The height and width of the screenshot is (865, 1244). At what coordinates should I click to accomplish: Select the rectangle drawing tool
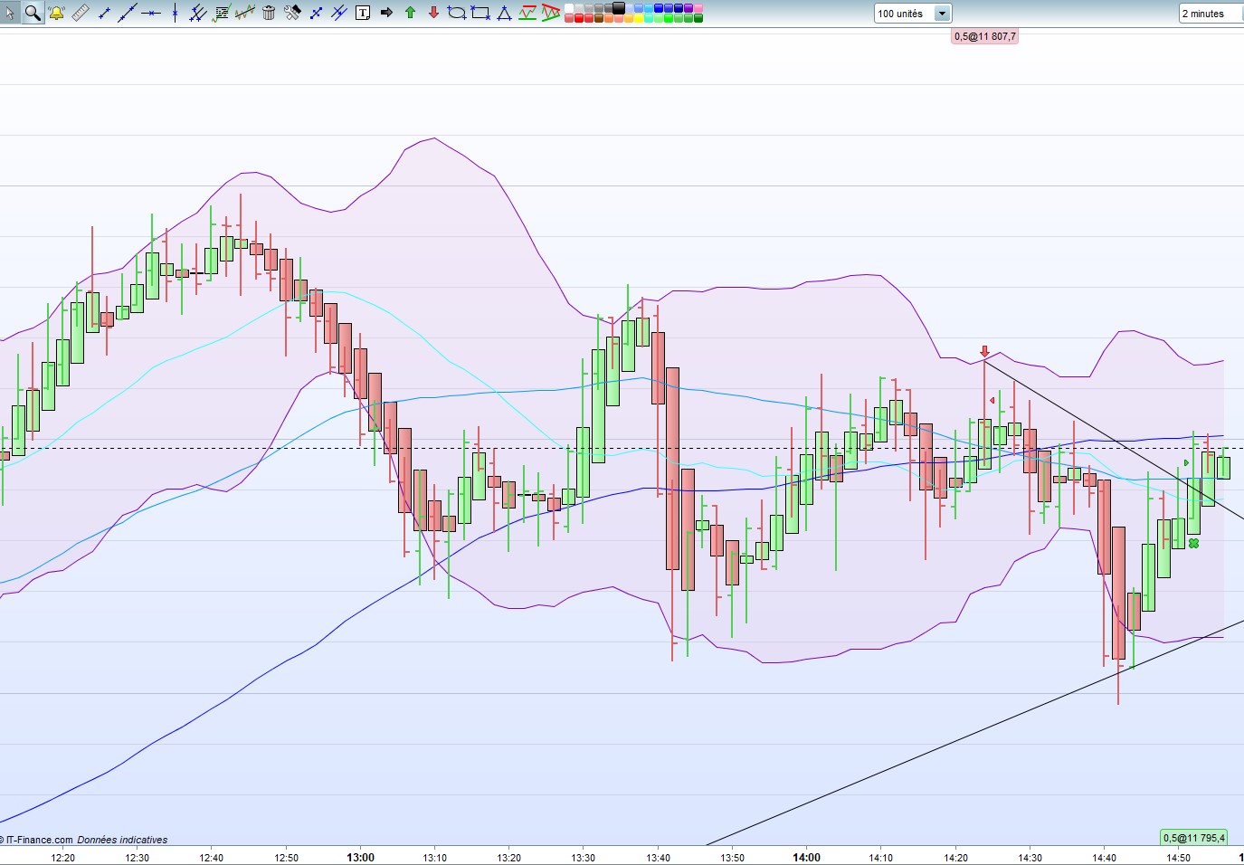[480, 13]
